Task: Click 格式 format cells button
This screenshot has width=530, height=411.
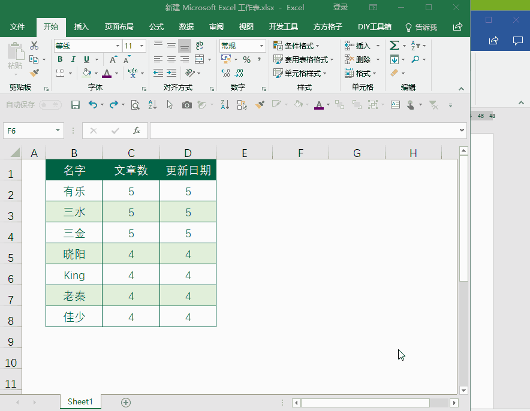Action: 360,73
